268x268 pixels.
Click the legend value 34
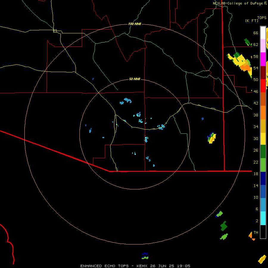(x=256, y=127)
